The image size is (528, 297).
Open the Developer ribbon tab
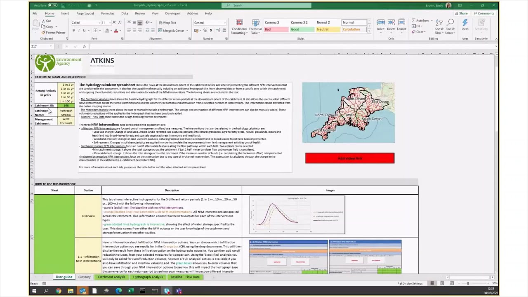pos(172,14)
